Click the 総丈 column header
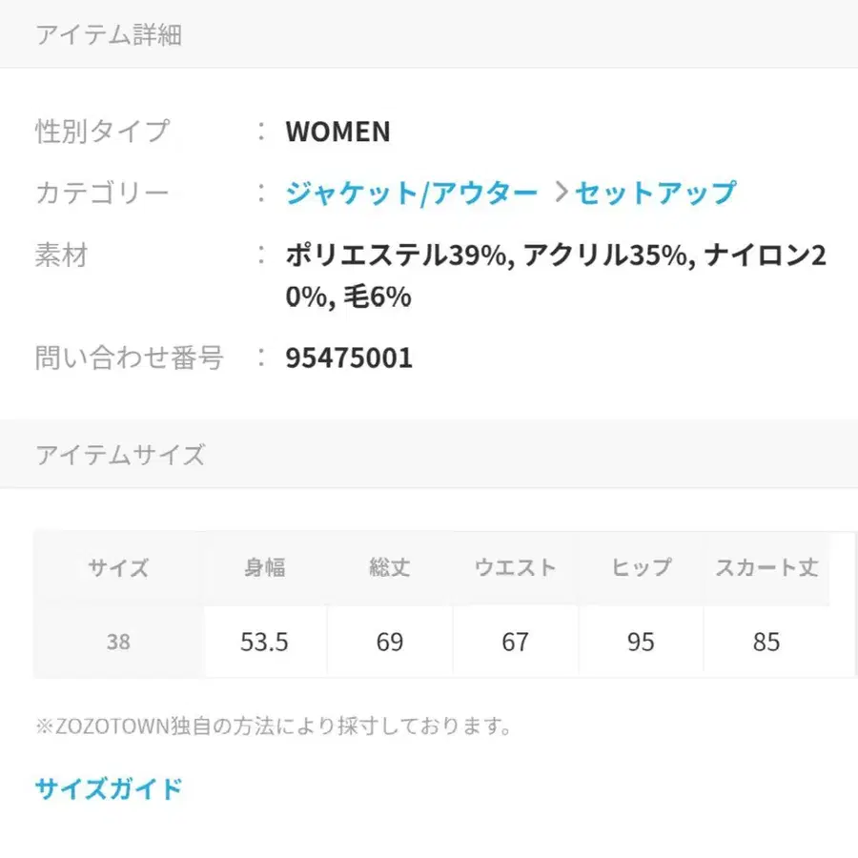Image resolution: width=858 pixels, height=858 pixels. coord(389,567)
